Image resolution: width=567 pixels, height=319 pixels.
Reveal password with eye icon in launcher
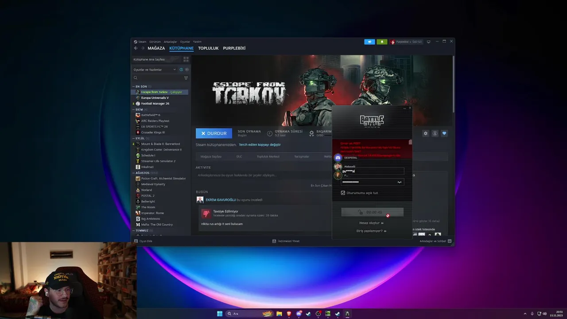click(399, 182)
